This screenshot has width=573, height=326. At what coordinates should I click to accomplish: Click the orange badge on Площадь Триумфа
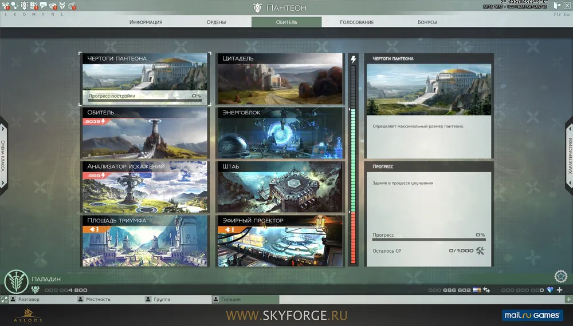pyautogui.click(x=95, y=229)
